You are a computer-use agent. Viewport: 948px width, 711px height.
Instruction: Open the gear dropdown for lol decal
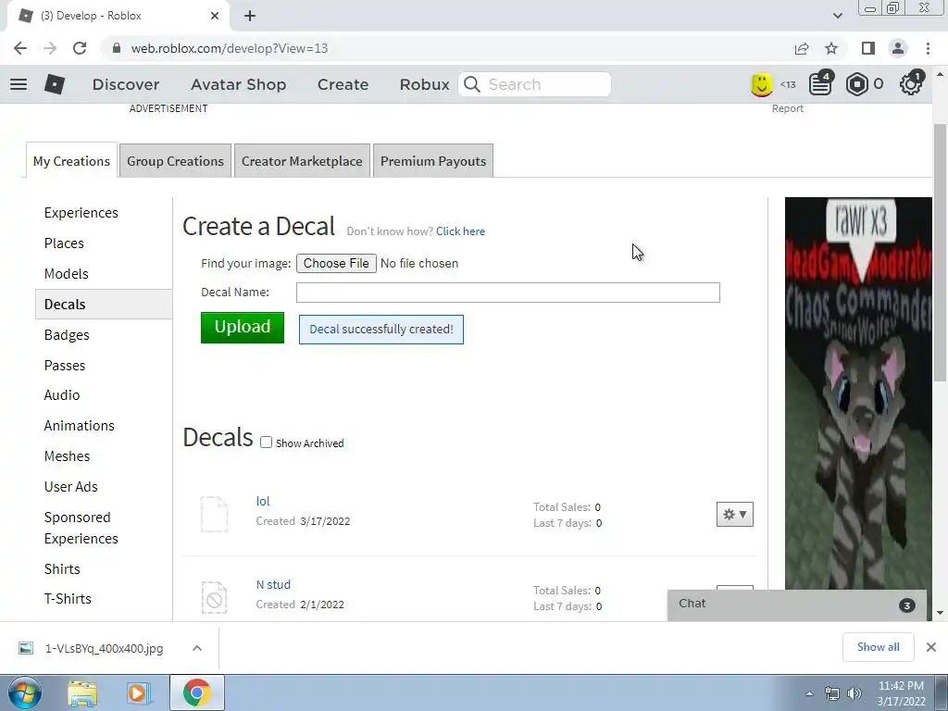point(734,515)
